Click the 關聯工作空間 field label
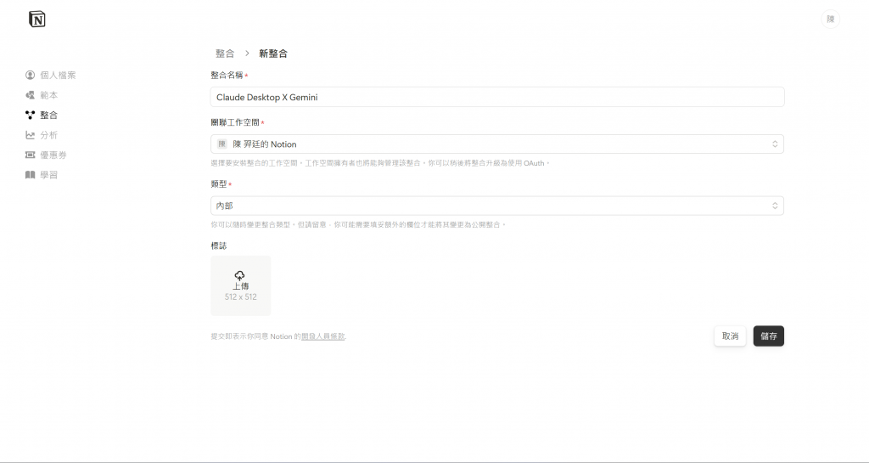This screenshot has height=463, width=869. (235, 122)
